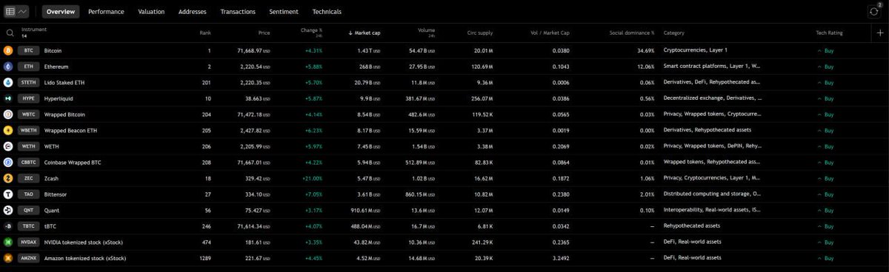Viewport: 889px width, 272px height.
Task: Sort by Price column header
Action: pos(264,33)
